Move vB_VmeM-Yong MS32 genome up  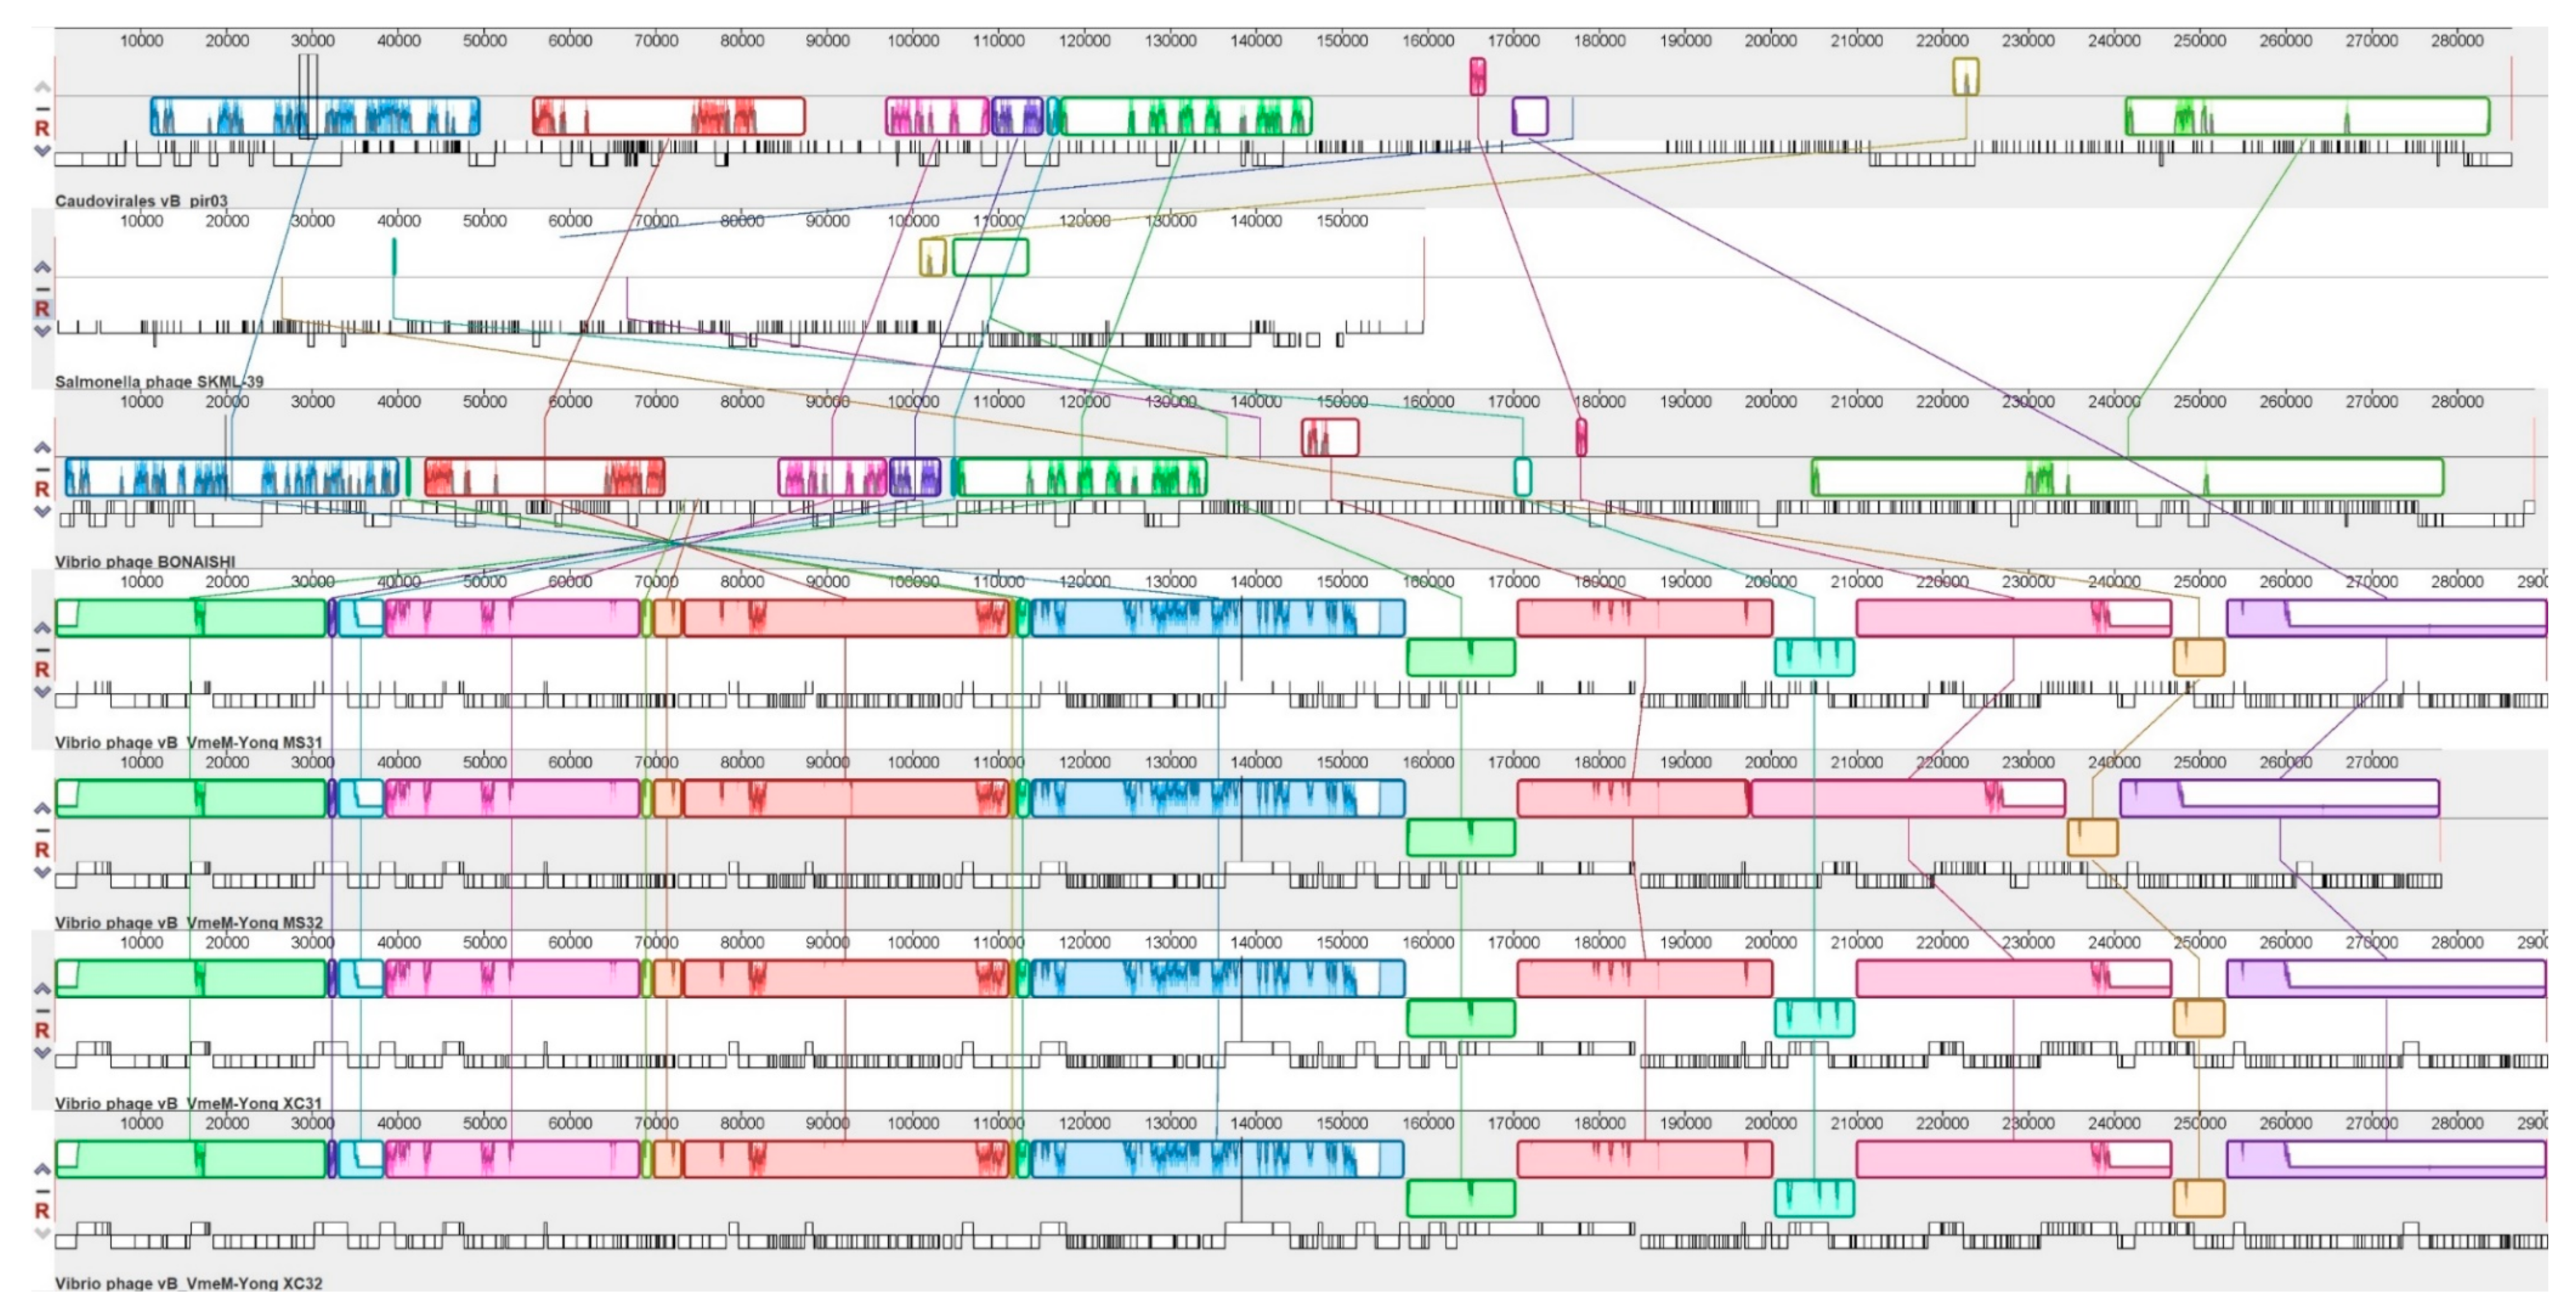tap(42, 807)
